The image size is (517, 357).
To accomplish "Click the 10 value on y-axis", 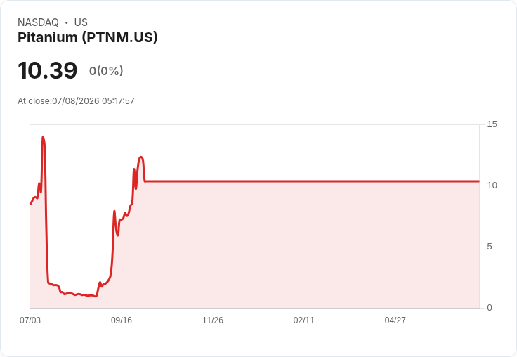I will coord(492,186).
